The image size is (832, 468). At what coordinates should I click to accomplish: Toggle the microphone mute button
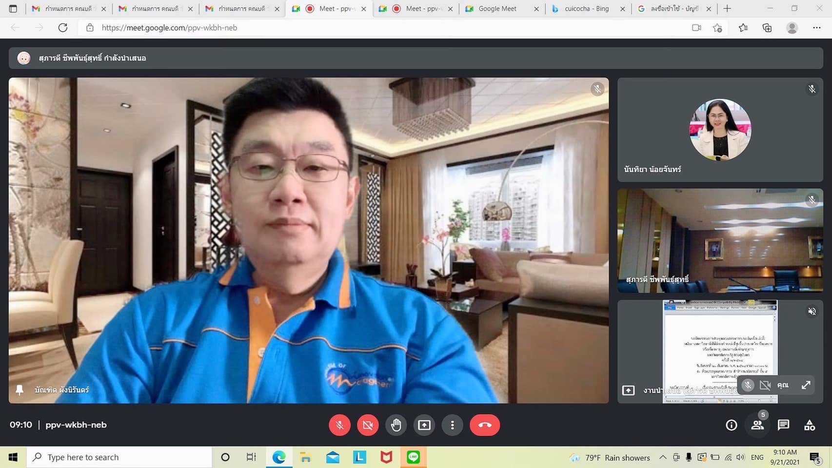[x=339, y=425]
